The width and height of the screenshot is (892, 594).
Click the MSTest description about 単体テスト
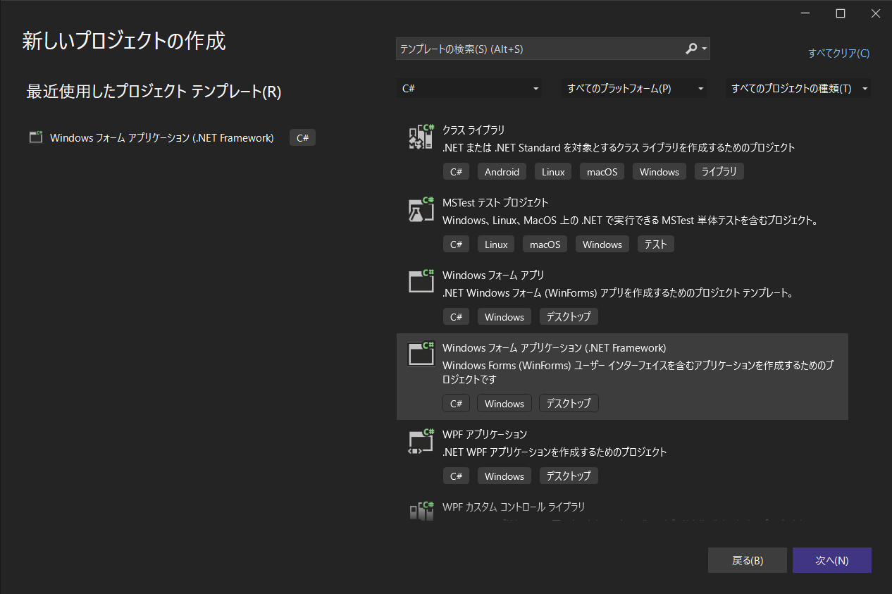pyautogui.click(x=631, y=221)
